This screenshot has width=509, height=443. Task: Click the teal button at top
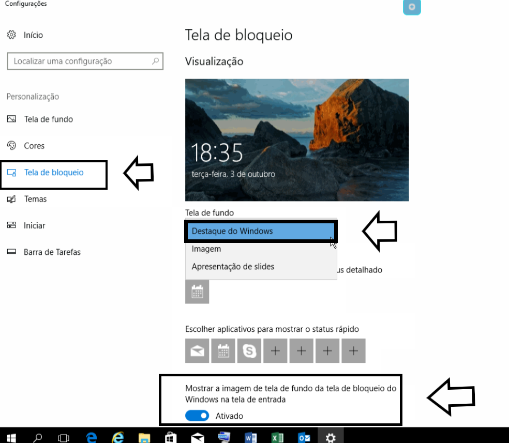412,7
